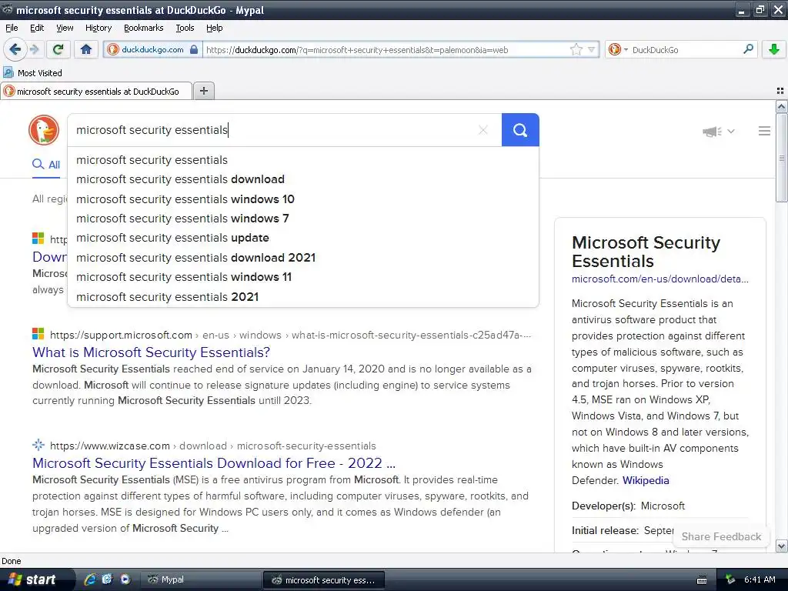
Task: Open What is Microsoft Security Essentials? result
Action: (x=152, y=352)
